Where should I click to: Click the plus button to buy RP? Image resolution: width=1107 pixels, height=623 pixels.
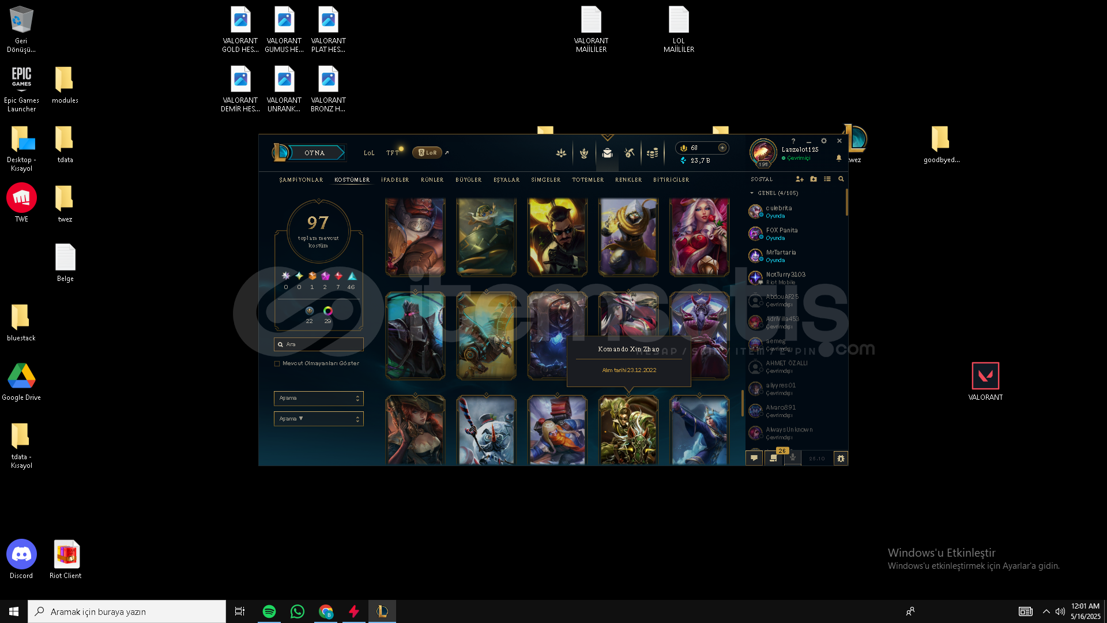tap(722, 148)
